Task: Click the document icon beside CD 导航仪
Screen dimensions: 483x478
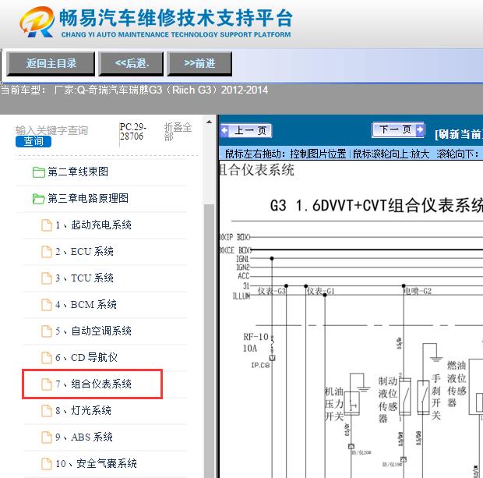Action: 47,358
